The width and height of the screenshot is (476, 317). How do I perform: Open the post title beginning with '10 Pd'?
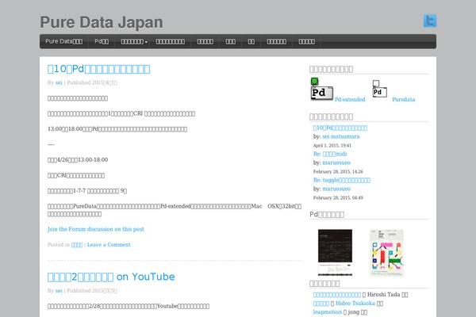[98, 69]
